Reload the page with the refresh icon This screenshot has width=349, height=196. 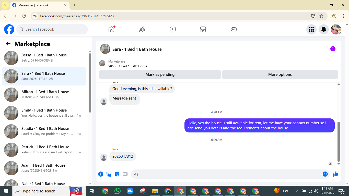pos(24,16)
